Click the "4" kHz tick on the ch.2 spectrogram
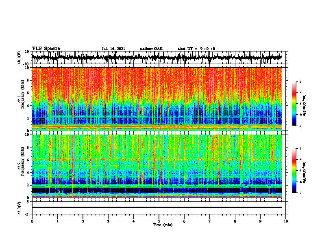 pos(28,173)
